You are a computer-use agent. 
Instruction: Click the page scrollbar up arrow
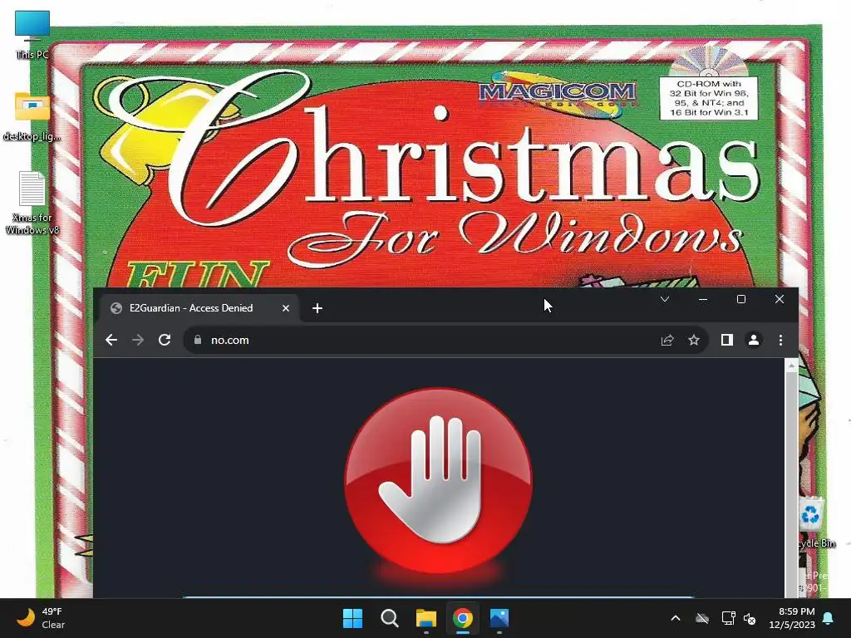click(791, 366)
